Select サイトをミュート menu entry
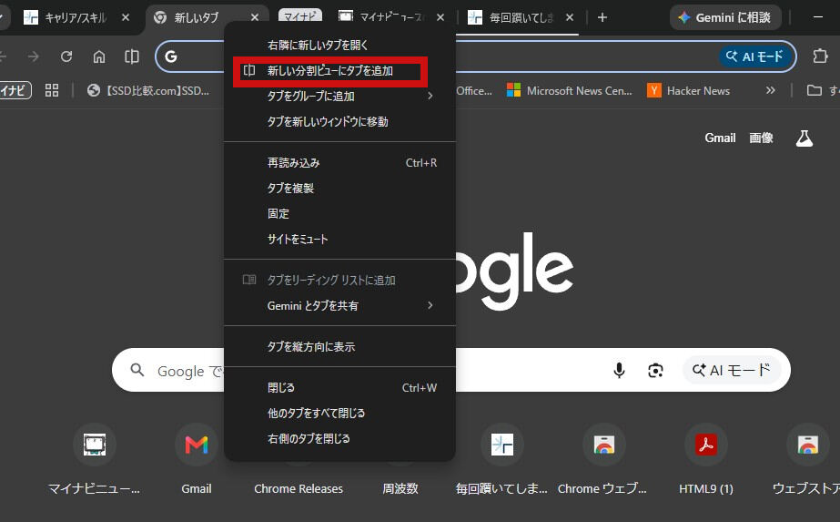 point(339,240)
